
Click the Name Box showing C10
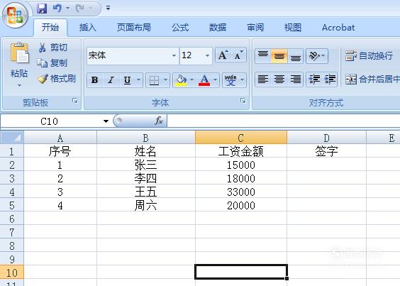tap(50, 121)
